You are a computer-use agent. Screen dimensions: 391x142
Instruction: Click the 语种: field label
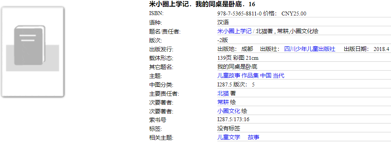155,23
